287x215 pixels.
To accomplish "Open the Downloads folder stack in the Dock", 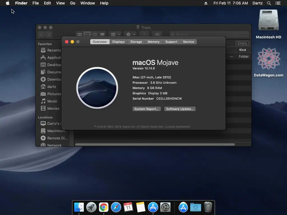I will tap(195, 207).
